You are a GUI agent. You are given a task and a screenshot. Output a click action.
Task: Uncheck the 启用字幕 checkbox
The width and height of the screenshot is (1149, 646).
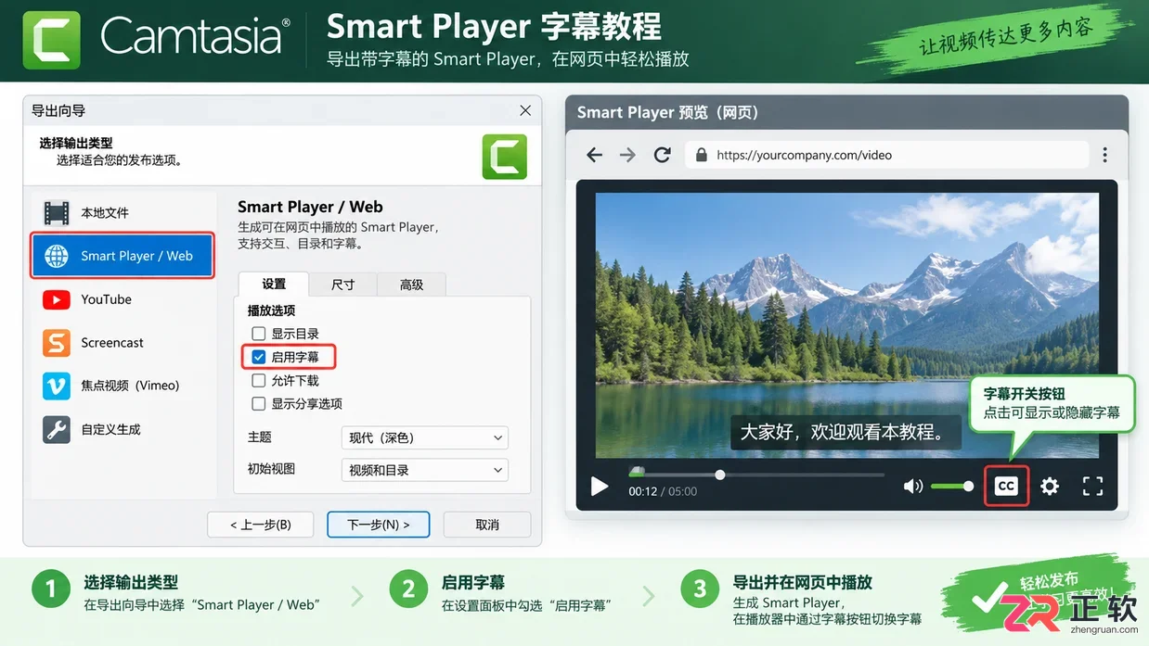(x=259, y=357)
